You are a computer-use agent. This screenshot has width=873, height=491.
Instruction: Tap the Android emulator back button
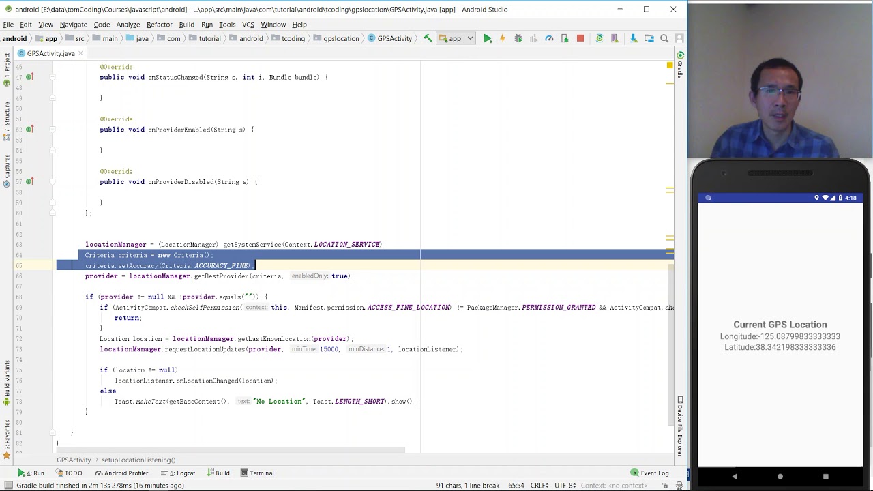(x=735, y=477)
